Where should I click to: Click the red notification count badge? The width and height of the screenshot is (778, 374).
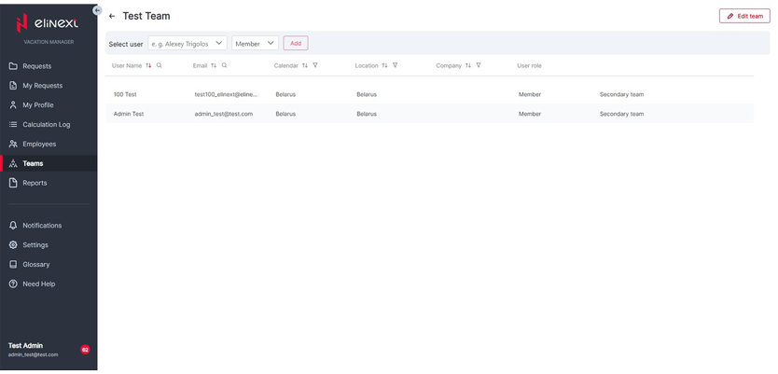coord(85,350)
